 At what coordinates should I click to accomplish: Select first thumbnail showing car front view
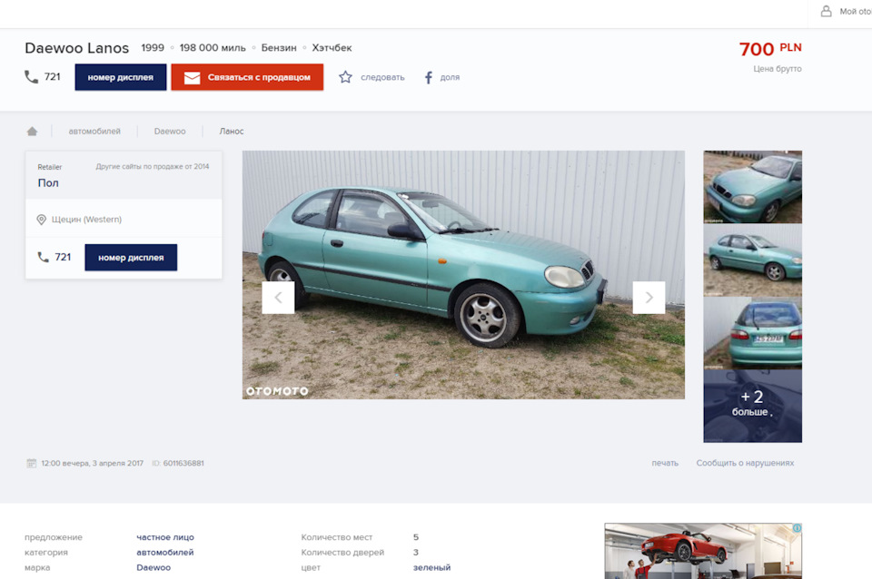tap(752, 187)
